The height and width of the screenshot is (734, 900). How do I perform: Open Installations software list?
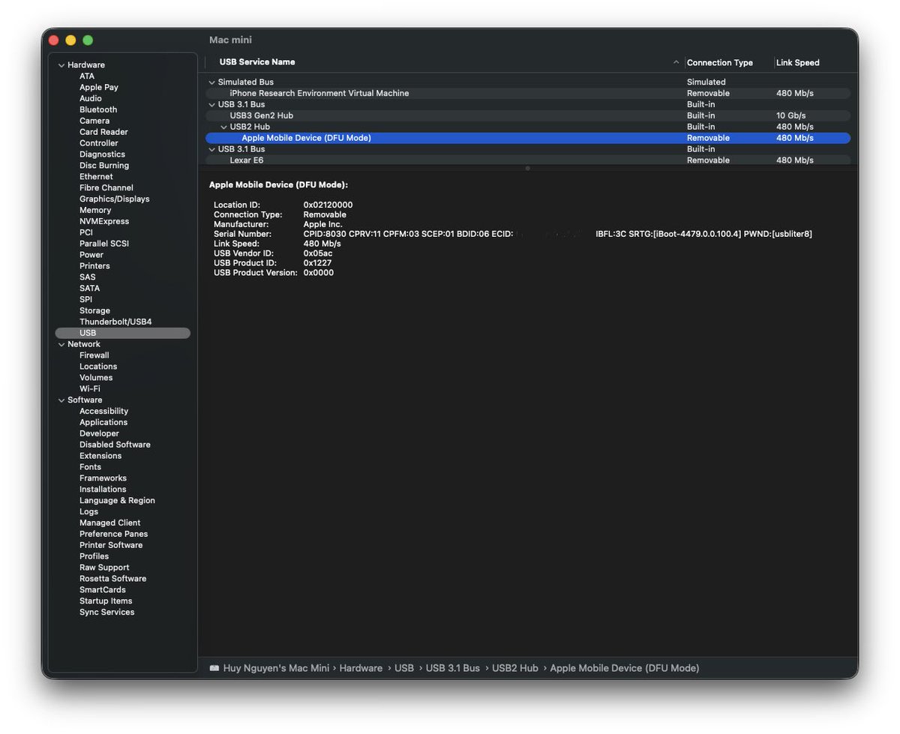103,490
